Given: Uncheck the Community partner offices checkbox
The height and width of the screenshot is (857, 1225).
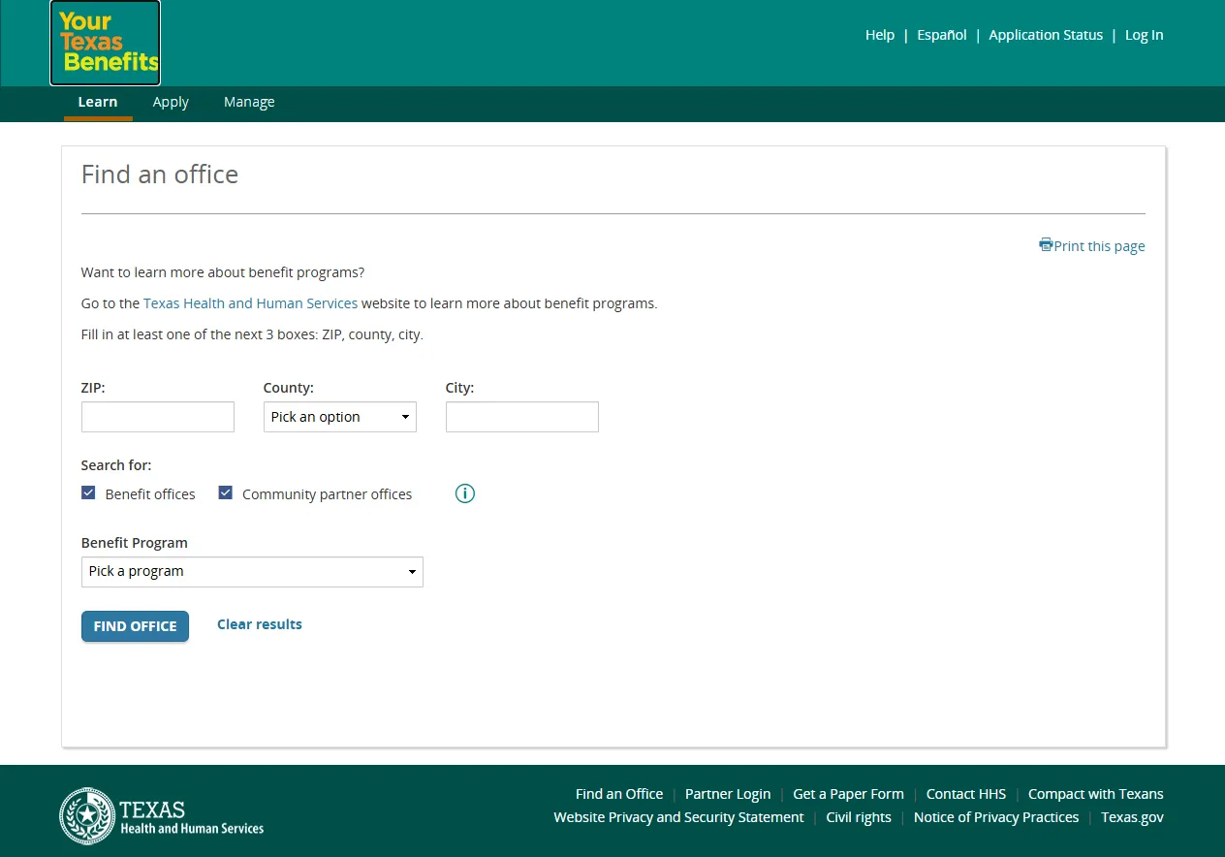Looking at the screenshot, I should point(226,493).
